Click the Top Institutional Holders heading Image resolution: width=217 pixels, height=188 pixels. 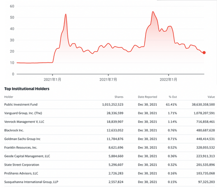(x=27, y=89)
